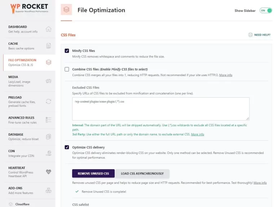Click the Show Sidebar label
The height and width of the screenshot is (207, 277).
245,10
